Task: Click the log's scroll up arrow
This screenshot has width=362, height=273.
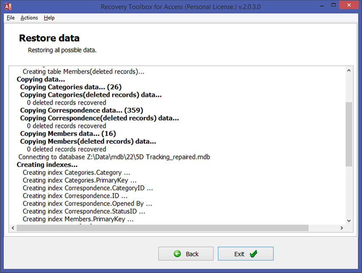Action: pyautogui.click(x=349, y=70)
